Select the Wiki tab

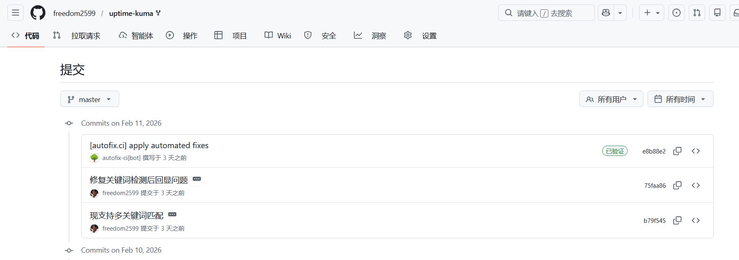pyautogui.click(x=278, y=36)
